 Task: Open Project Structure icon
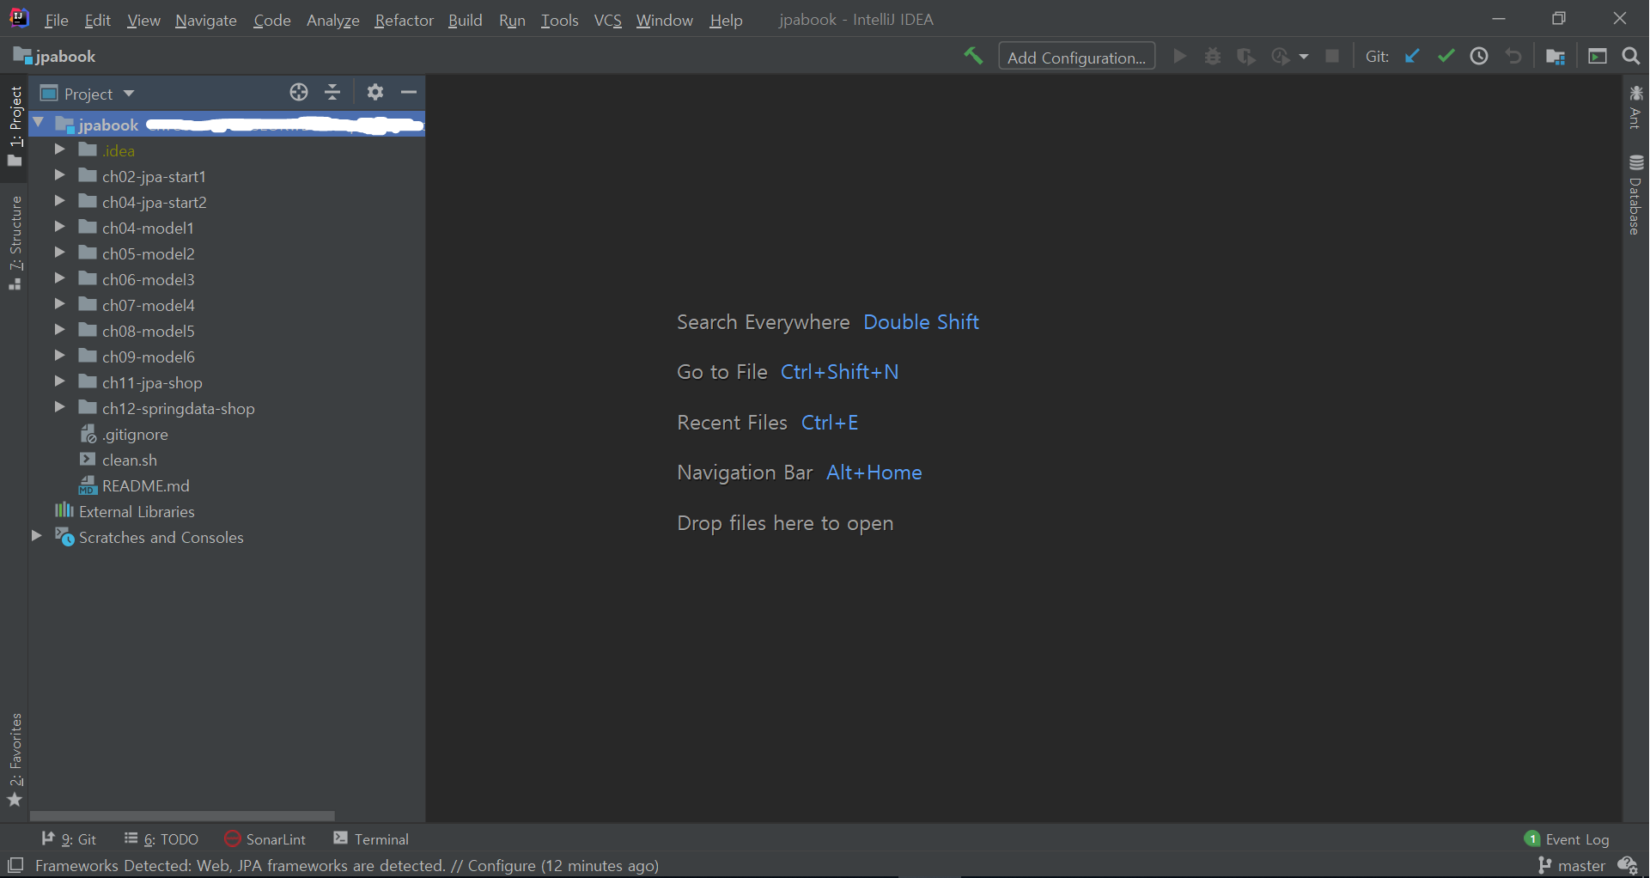click(x=1556, y=57)
